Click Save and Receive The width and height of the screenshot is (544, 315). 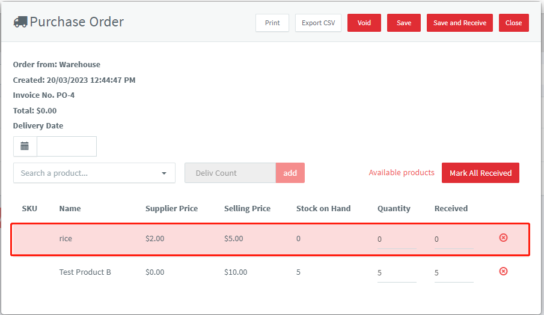point(460,23)
